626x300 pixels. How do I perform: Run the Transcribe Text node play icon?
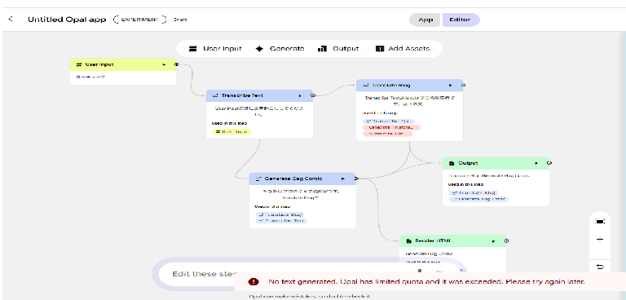click(300, 96)
